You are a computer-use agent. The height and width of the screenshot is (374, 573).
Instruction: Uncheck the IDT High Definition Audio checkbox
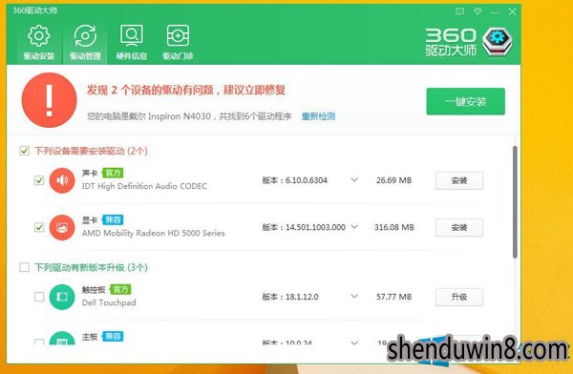(39, 180)
